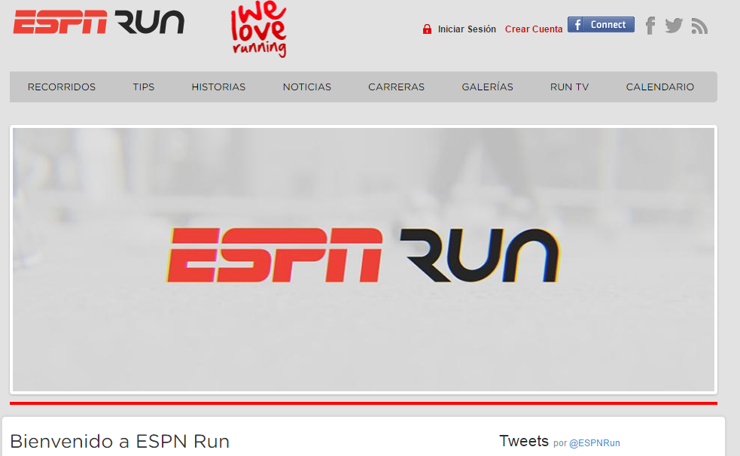Open Galerías from the navigation bar
Screen dimensions: 740x456
click(487, 87)
